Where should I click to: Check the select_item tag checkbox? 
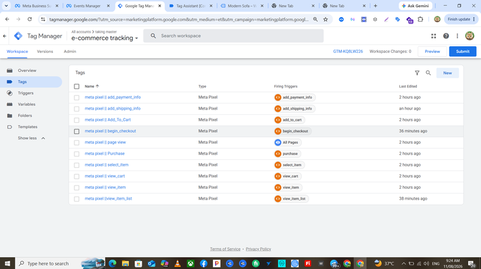(x=76, y=165)
